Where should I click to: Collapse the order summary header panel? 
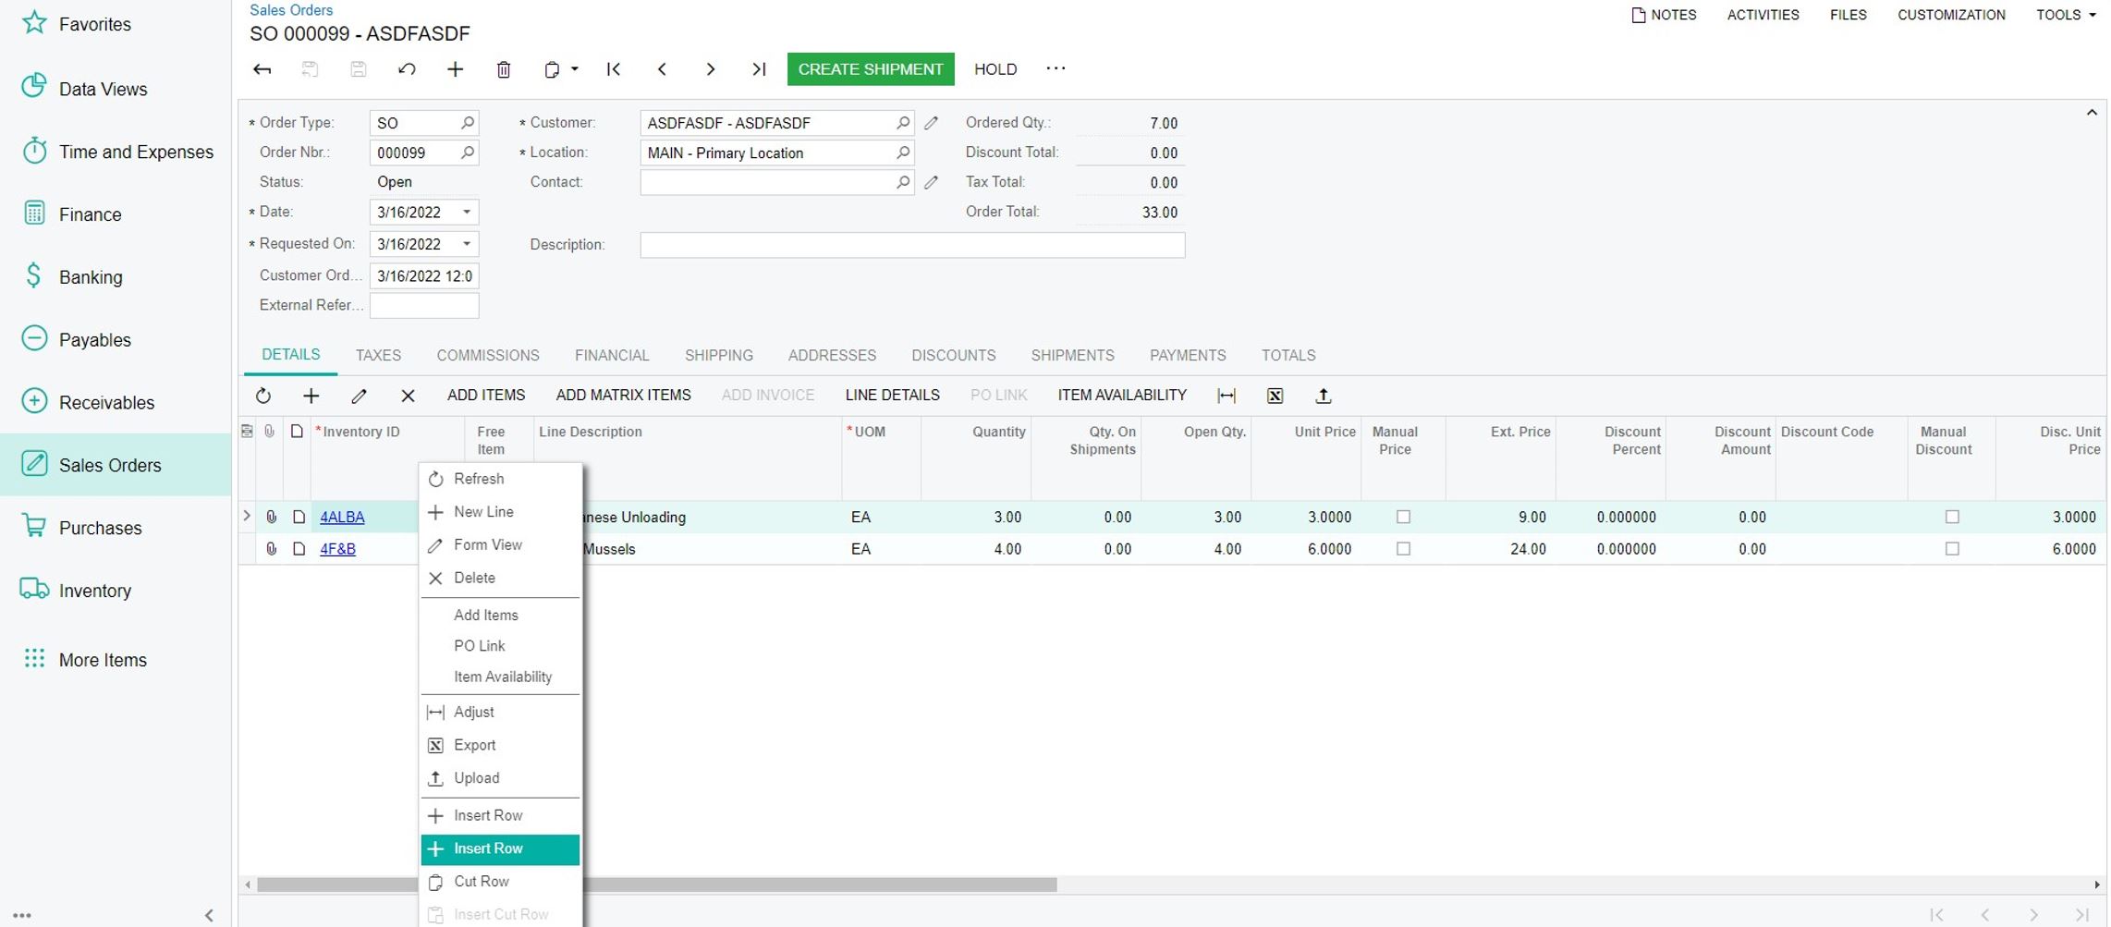[x=2092, y=113]
